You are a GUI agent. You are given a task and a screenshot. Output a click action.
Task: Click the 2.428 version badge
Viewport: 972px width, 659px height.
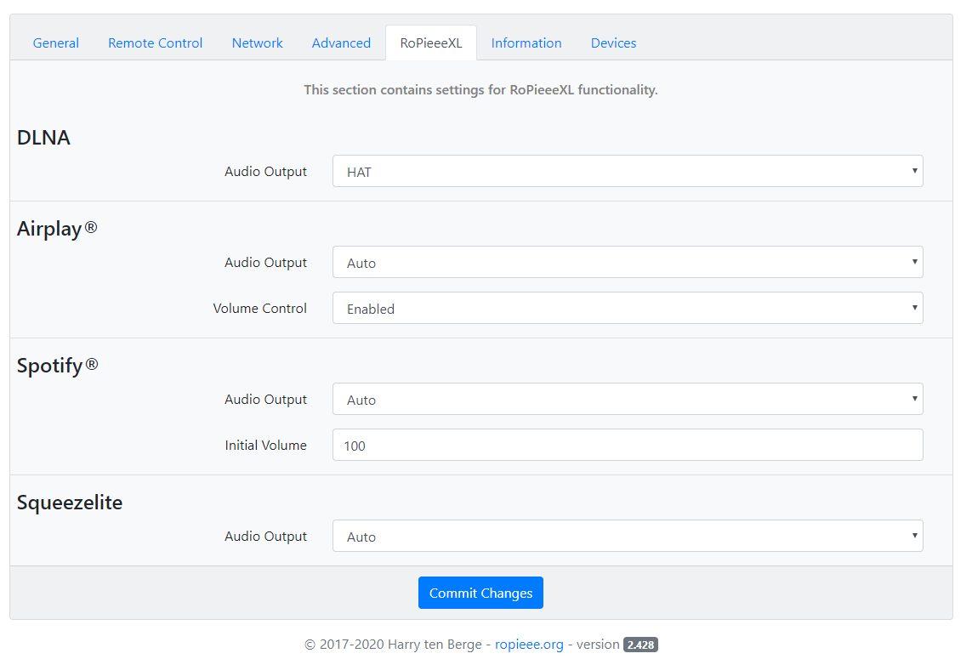point(640,645)
